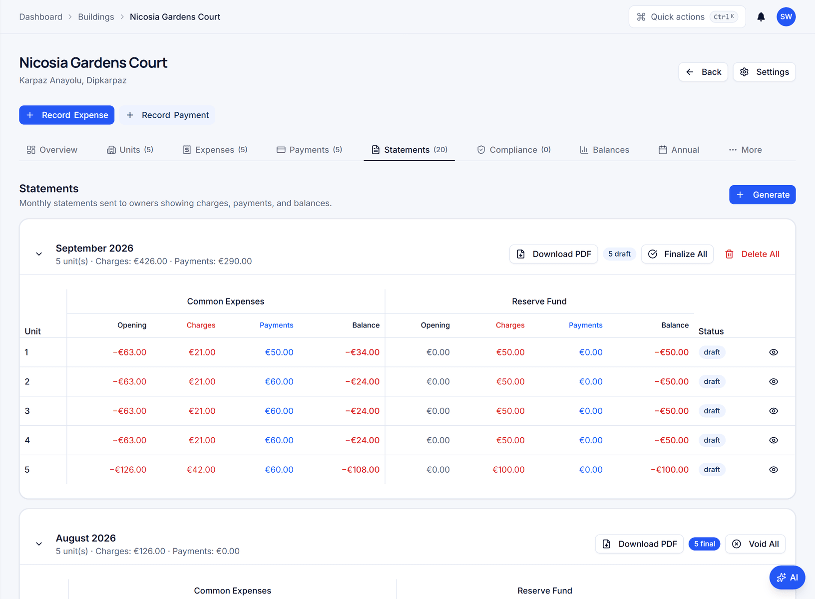Click the Record Payment button
This screenshot has height=599, width=815.
point(167,115)
